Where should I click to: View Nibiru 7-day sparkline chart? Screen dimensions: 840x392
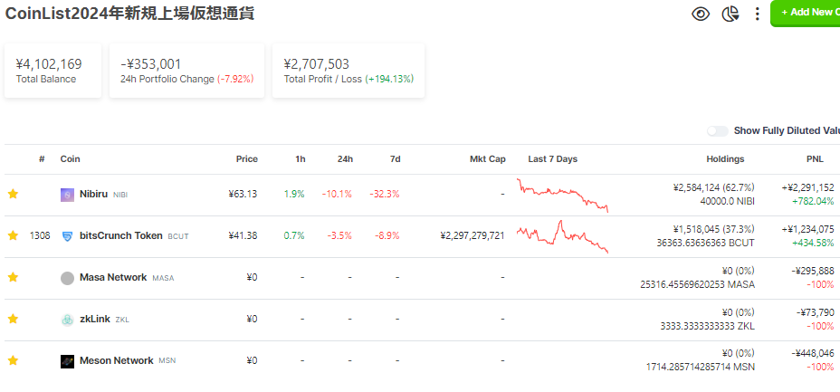click(562, 195)
